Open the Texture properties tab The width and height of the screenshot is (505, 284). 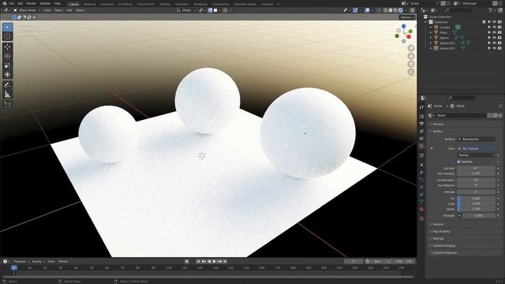pyautogui.click(x=421, y=219)
